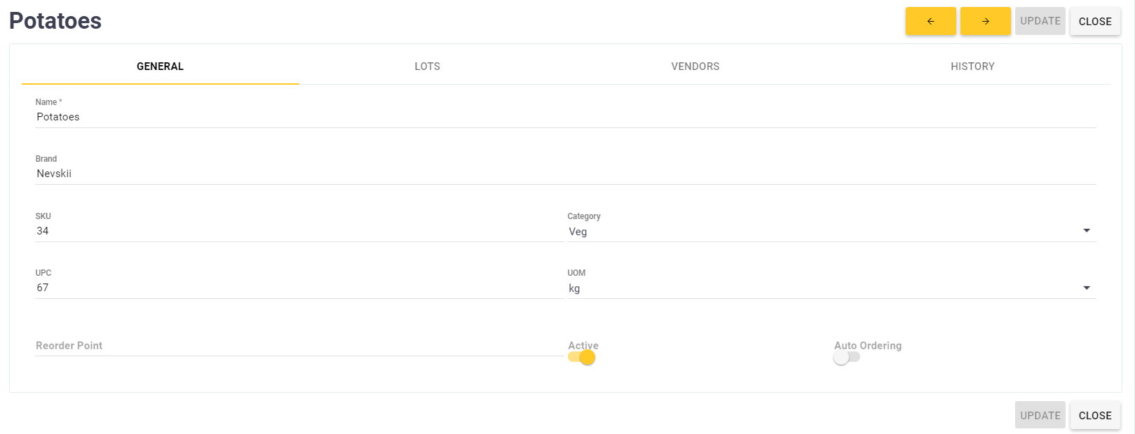Expand the UOM dropdown arrow
The width and height of the screenshot is (1135, 434).
(x=1087, y=288)
